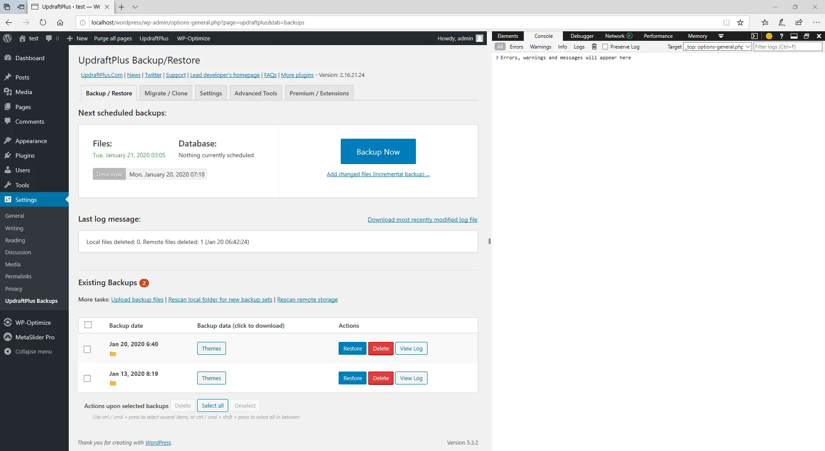
Task: Delete the Jan 13, 2020 backup
Action: (381, 378)
